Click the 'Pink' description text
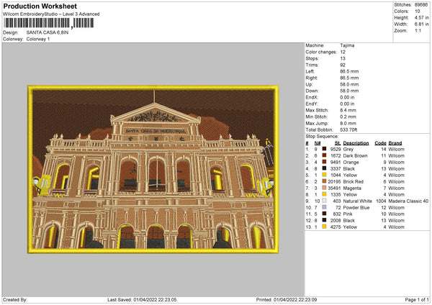432x305 pixels. (348, 214)
